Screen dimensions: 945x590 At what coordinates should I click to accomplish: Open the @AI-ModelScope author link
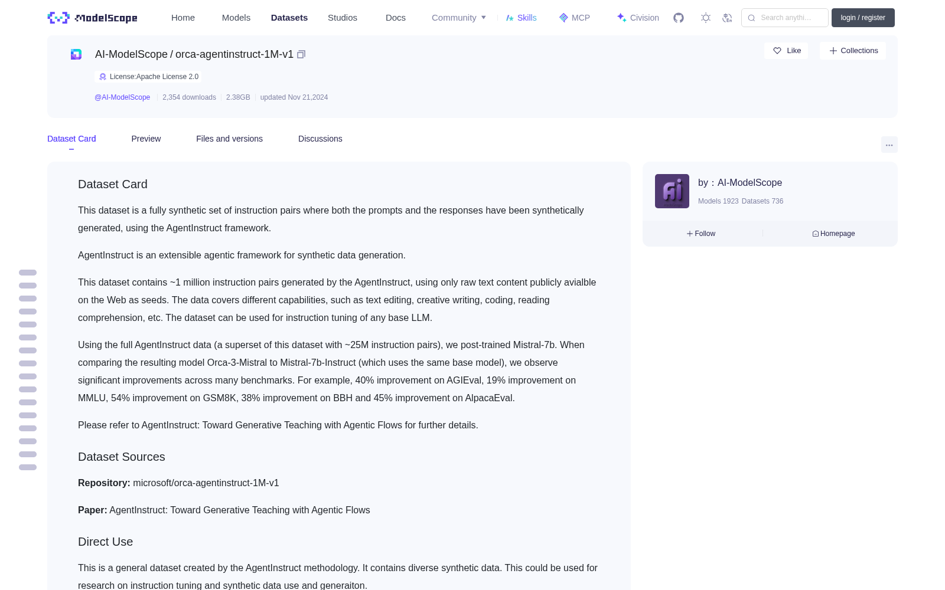pos(122,97)
